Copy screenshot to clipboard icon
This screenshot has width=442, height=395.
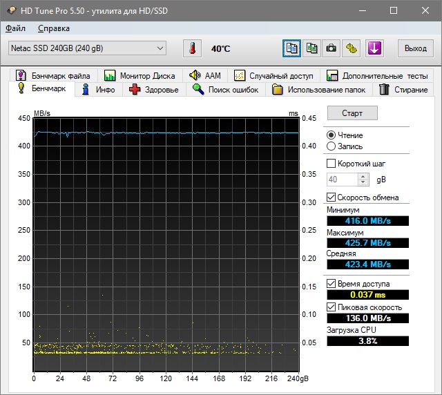[x=311, y=48]
